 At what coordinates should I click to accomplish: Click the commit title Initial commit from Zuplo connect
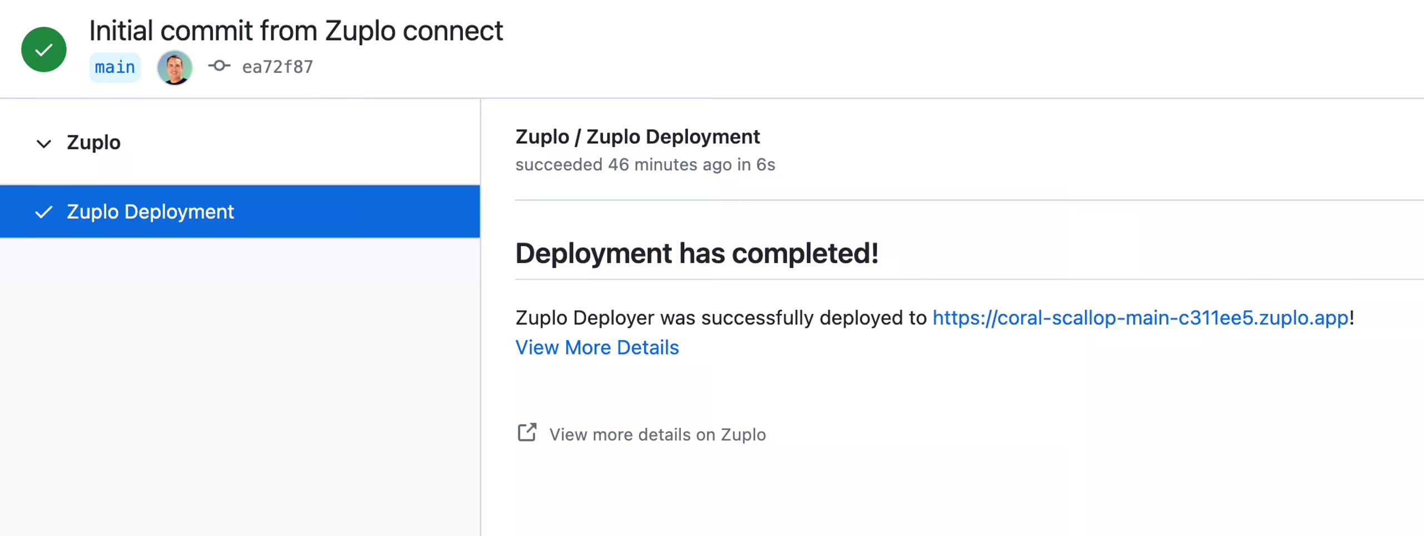tap(296, 31)
